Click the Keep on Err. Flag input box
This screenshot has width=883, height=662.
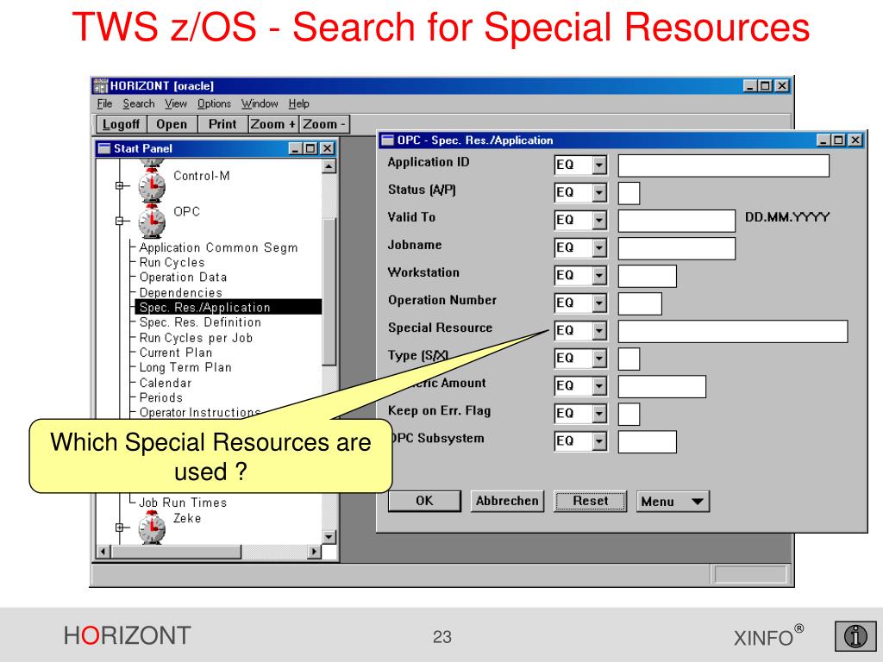pyautogui.click(x=629, y=414)
